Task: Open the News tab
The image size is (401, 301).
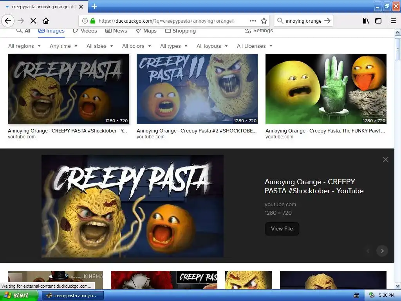Action: pyautogui.click(x=116, y=31)
